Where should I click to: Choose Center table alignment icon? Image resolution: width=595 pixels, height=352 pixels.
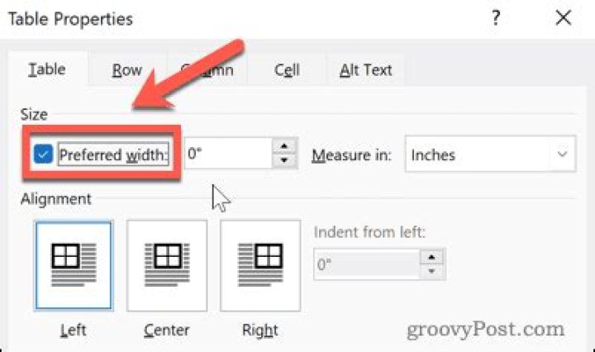(x=167, y=264)
